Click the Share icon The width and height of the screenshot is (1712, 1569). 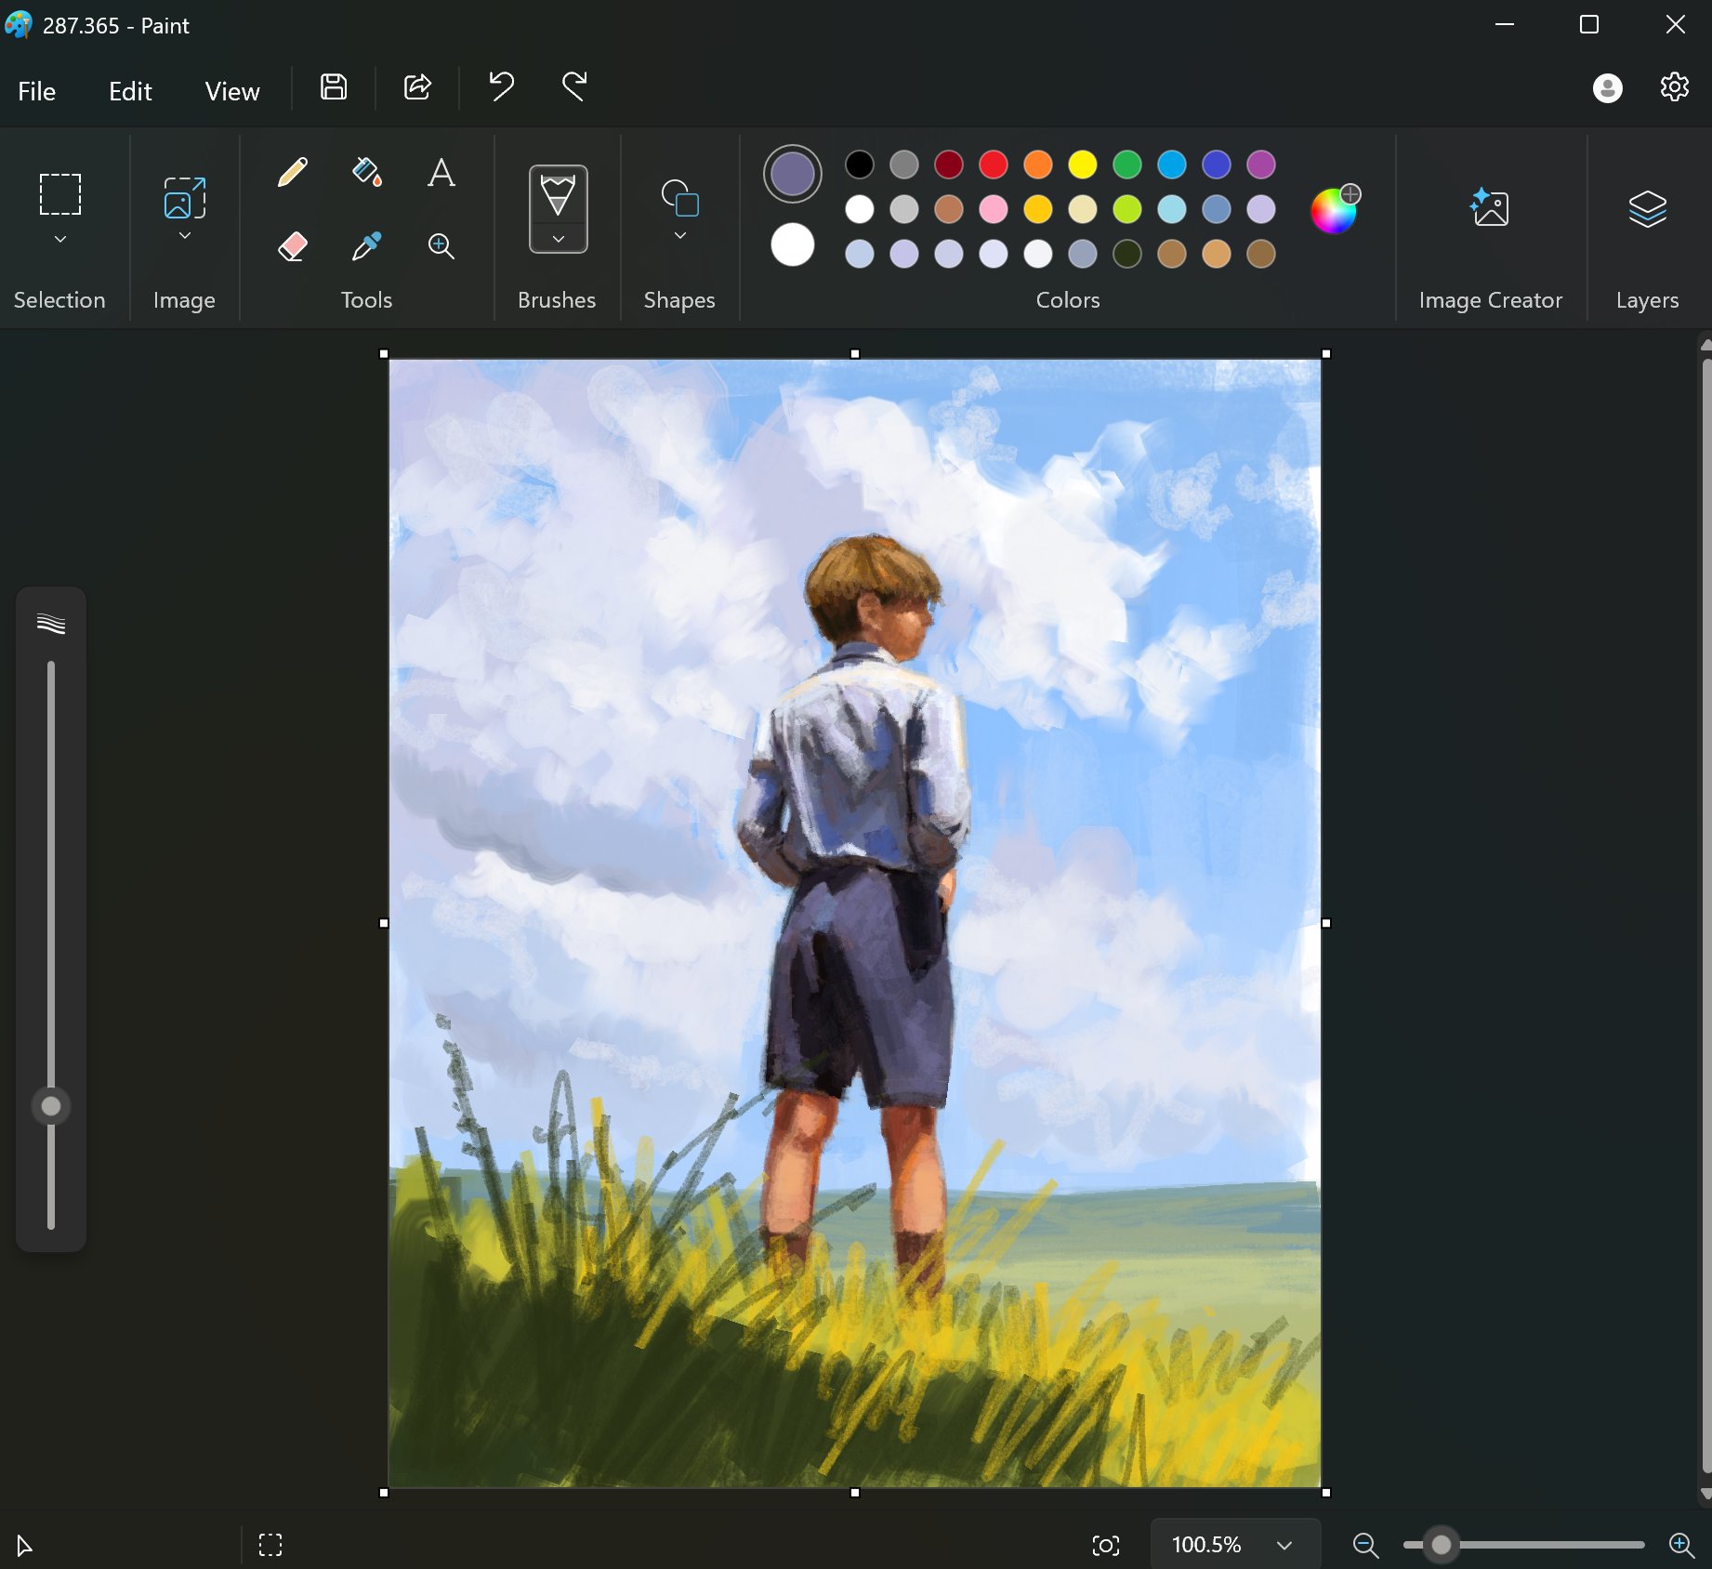pos(417,87)
